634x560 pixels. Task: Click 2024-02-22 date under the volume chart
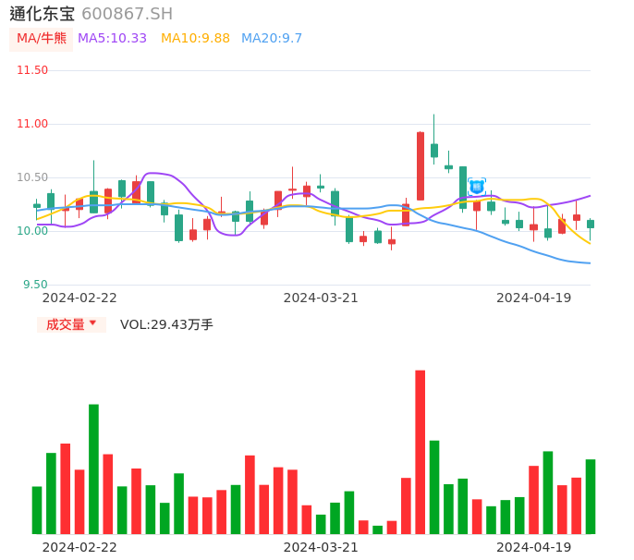click(x=79, y=547)
